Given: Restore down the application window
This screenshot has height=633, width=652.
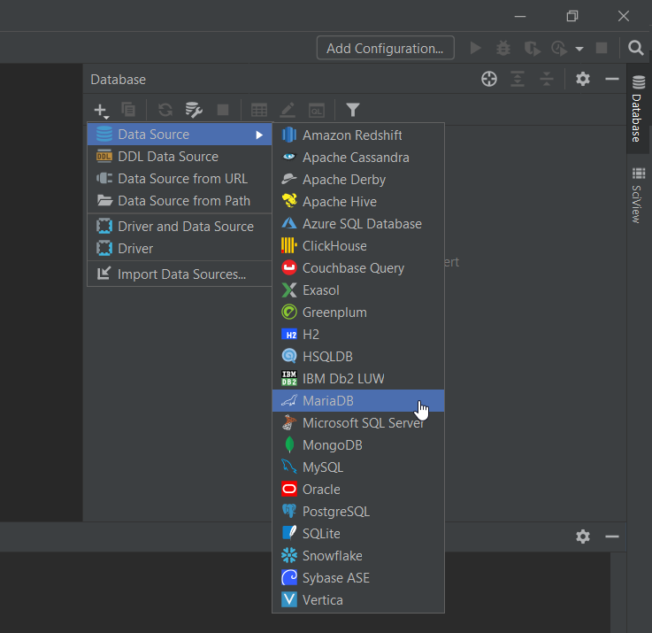Looking at the screenshot, I should [572, 16].
